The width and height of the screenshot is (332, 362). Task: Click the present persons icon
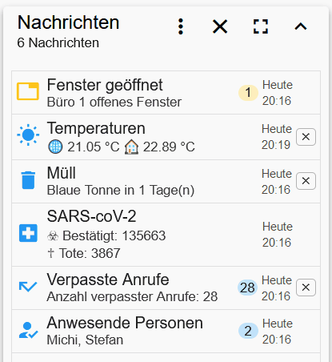tap(28, 331)
